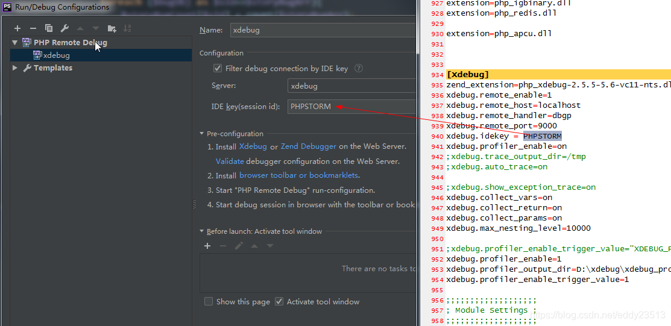Image resolution: width=671 pixels, height=326 pixels.
Task: Click line extension=php_apcu.dll
Action: point(499,33)
